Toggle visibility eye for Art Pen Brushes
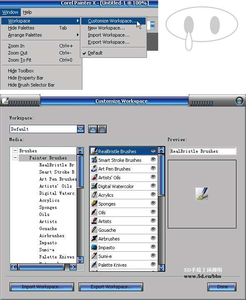The image size is (246, 300). 153,168
